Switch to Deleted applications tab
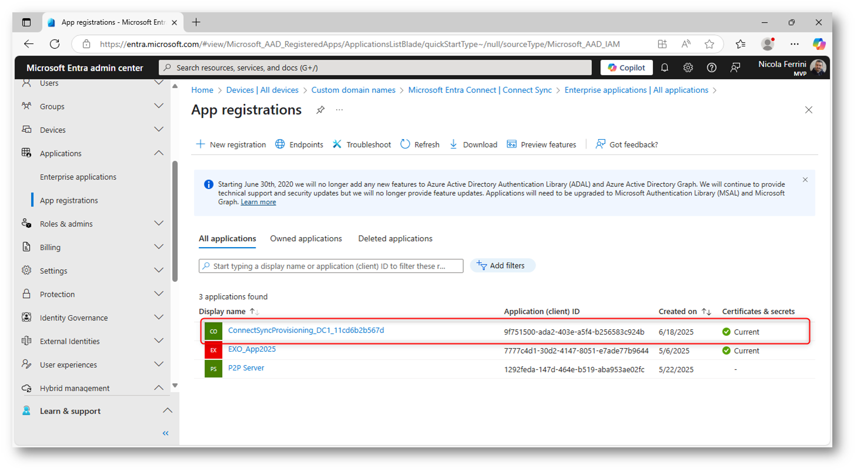Image resolution: width=857 pixels, height=472 pixels. (x=395, y=239)
